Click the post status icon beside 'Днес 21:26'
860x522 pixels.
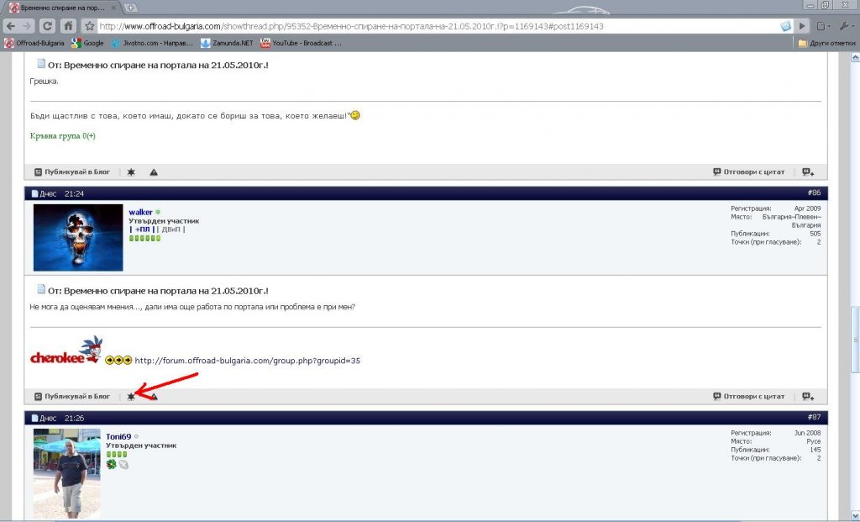(34, 418)
